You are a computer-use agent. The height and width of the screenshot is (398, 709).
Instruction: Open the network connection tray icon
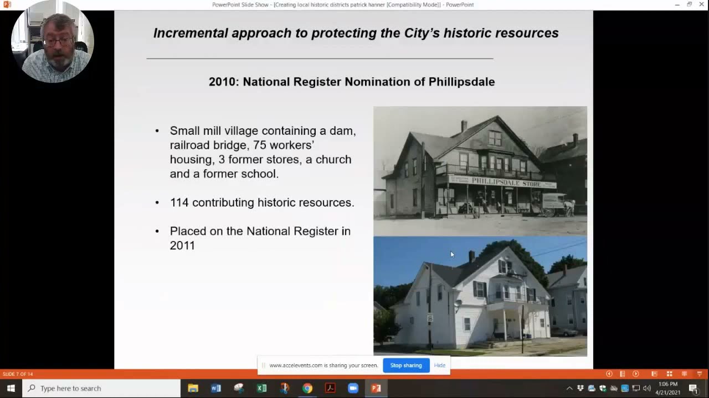click(636, 388)
